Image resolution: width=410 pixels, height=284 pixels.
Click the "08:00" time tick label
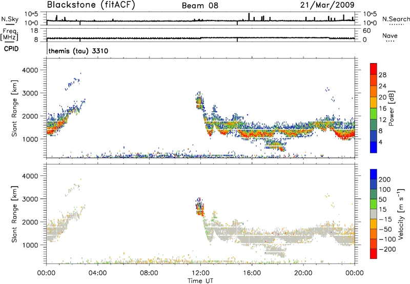(x=149, y=273)
